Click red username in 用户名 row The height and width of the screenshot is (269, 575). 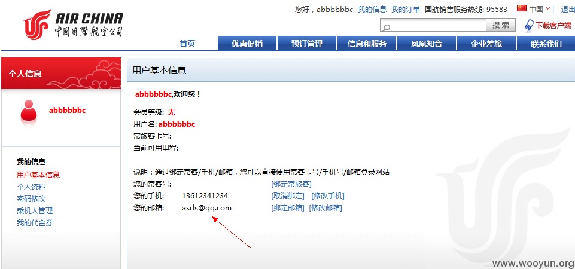[177, 124]
